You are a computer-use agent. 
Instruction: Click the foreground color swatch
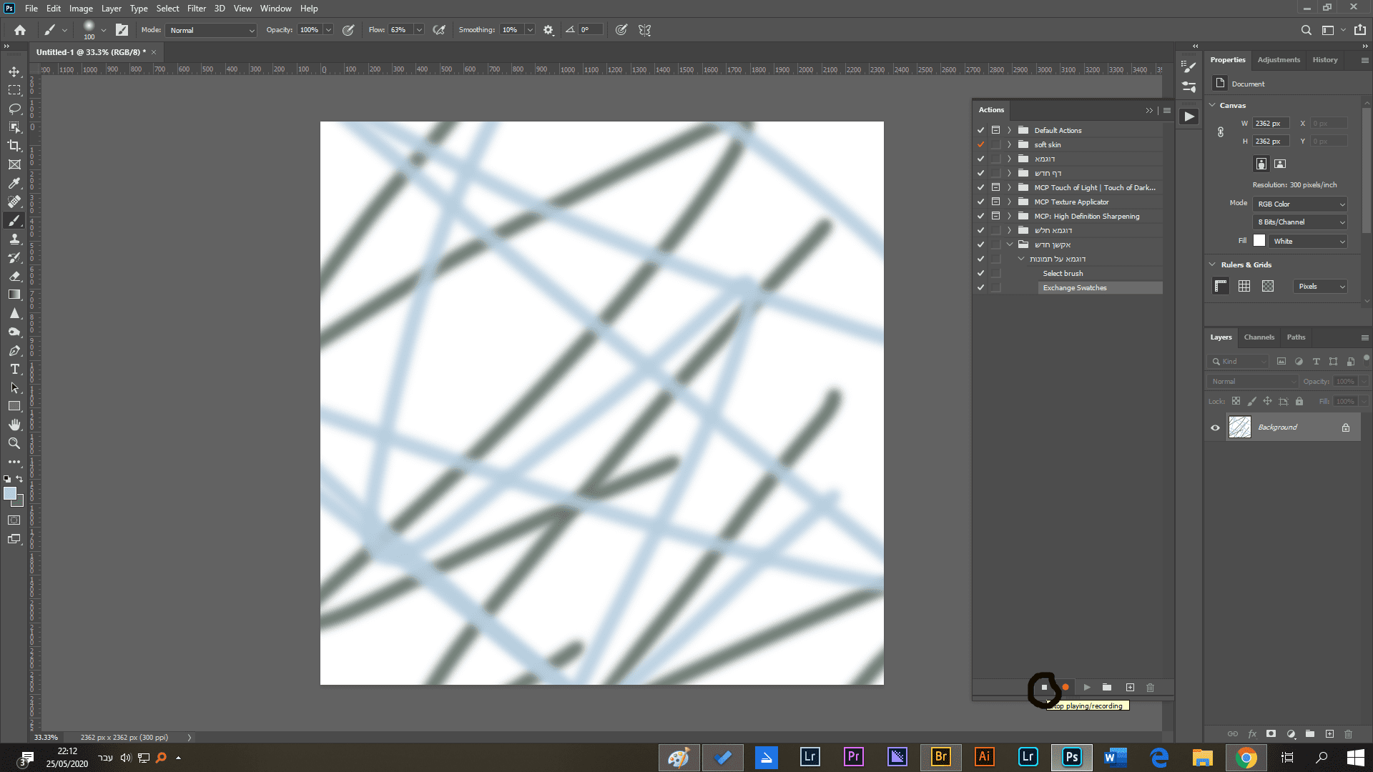click(10, 493)
